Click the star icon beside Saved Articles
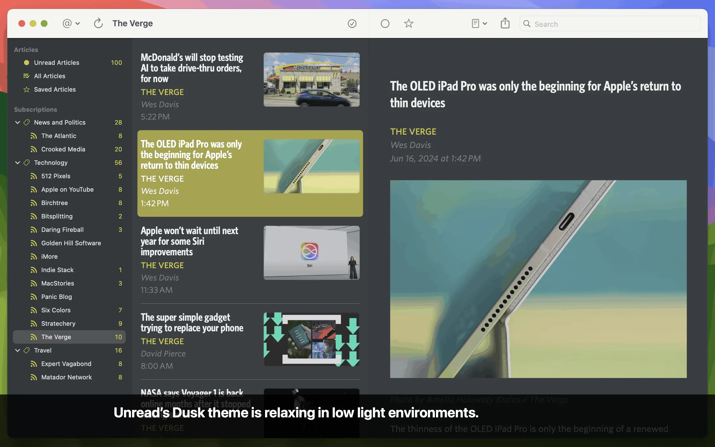715x447 pixels. coord(27,90)
